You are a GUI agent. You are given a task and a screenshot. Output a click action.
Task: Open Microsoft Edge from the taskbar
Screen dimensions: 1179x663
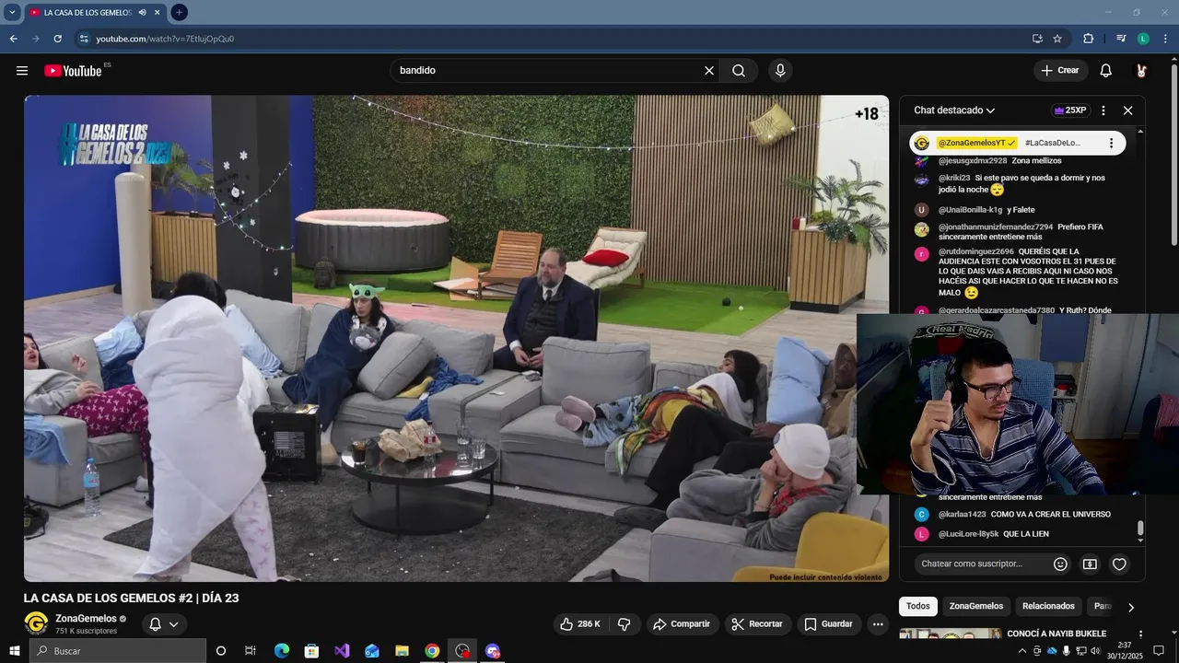click(282, 651)
